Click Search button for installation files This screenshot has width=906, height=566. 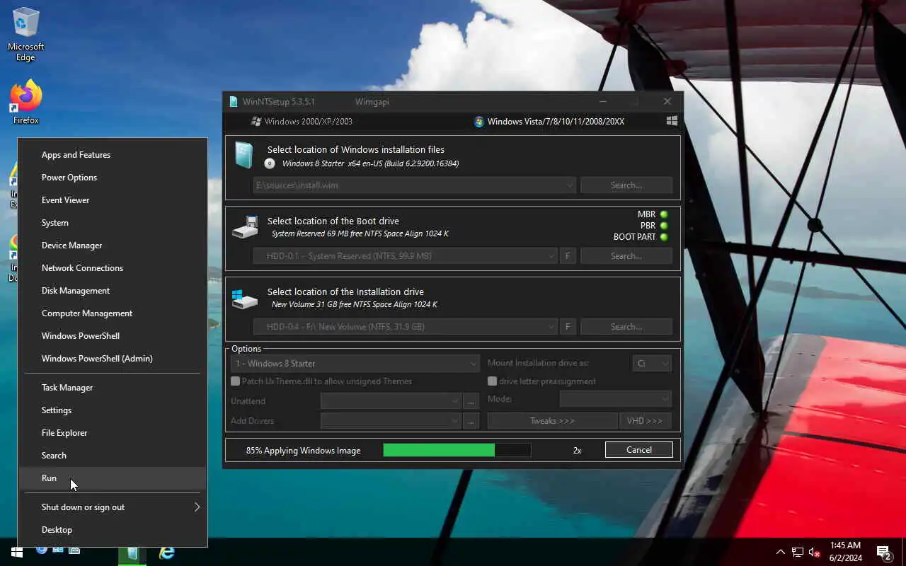(626, 185)
